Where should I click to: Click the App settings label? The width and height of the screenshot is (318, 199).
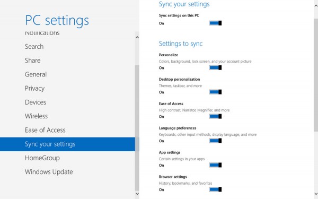(x=170, y=152)
